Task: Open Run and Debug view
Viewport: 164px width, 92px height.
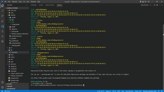Action: pyautogui.click(x=2, y=21)
